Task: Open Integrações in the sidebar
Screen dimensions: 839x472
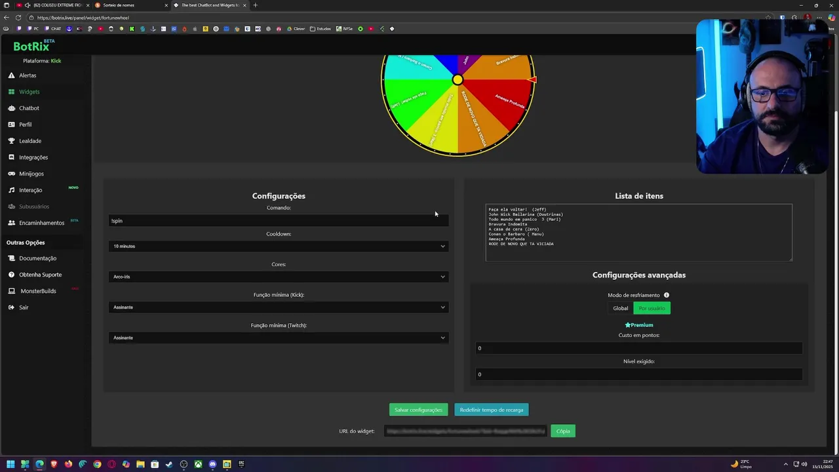Action: tap(33, 157)
